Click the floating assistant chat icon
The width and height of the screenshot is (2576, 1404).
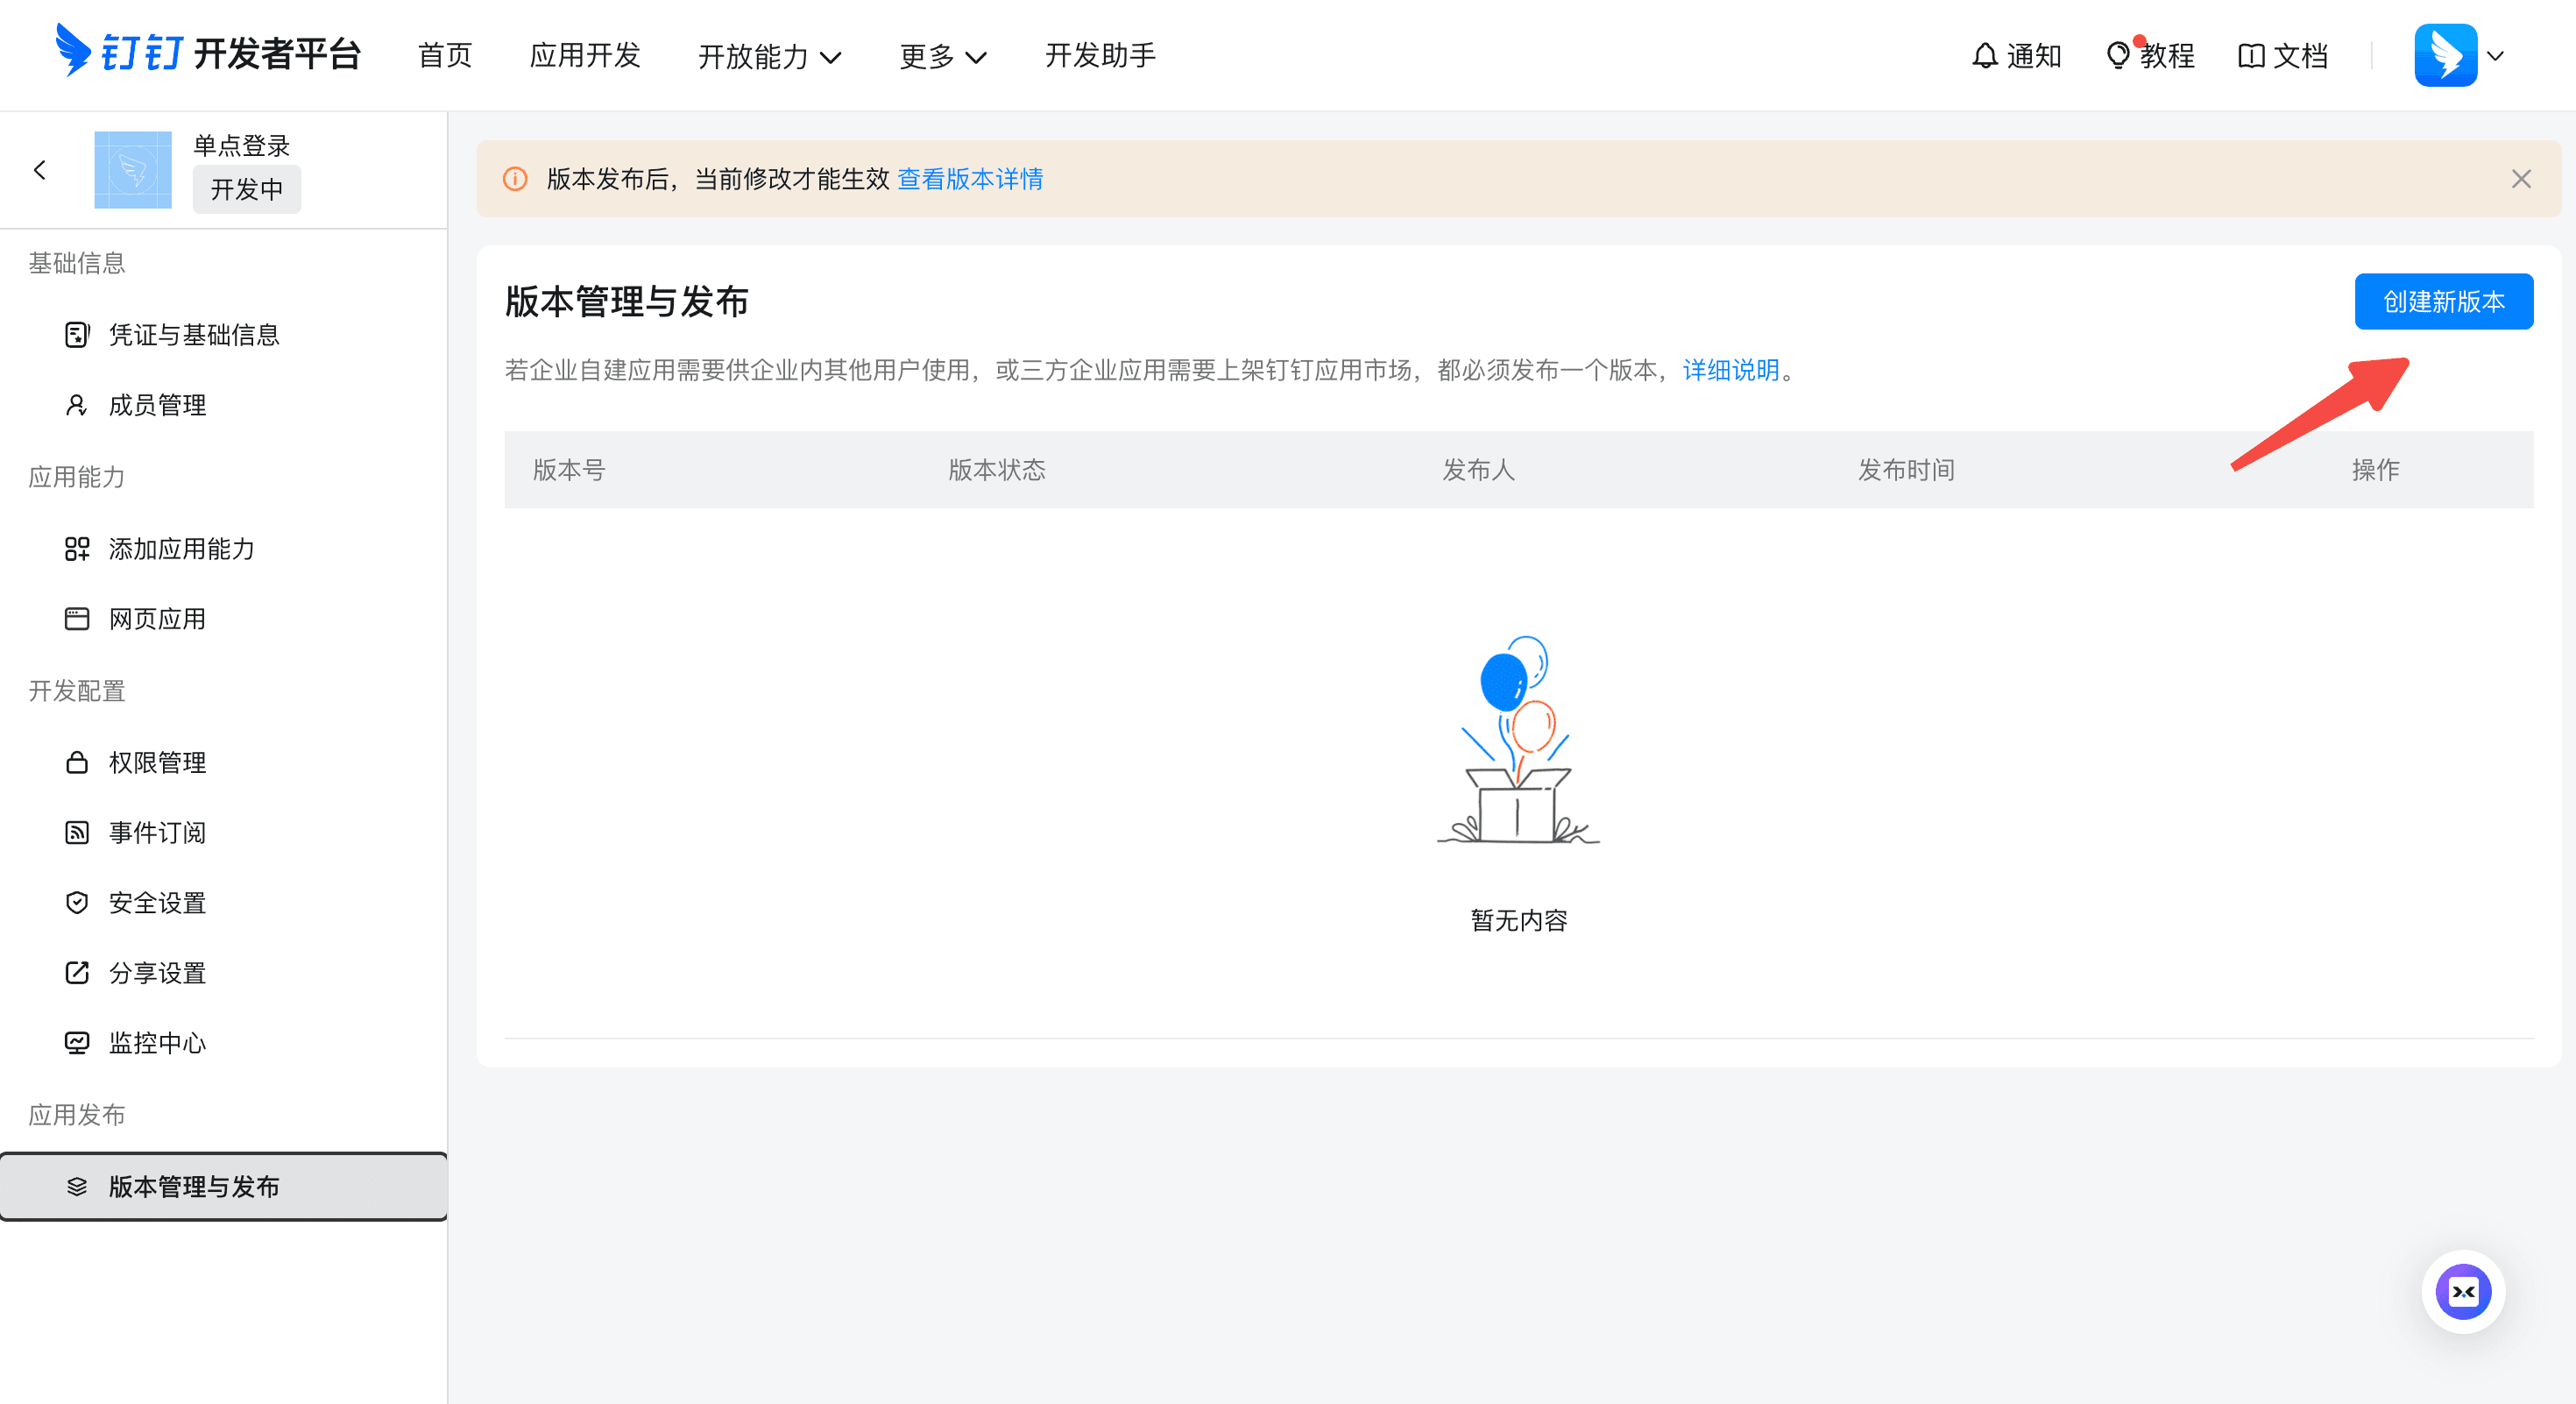tap(2462, 1291)
